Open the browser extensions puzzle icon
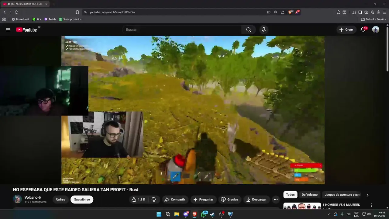 point(338,12)
